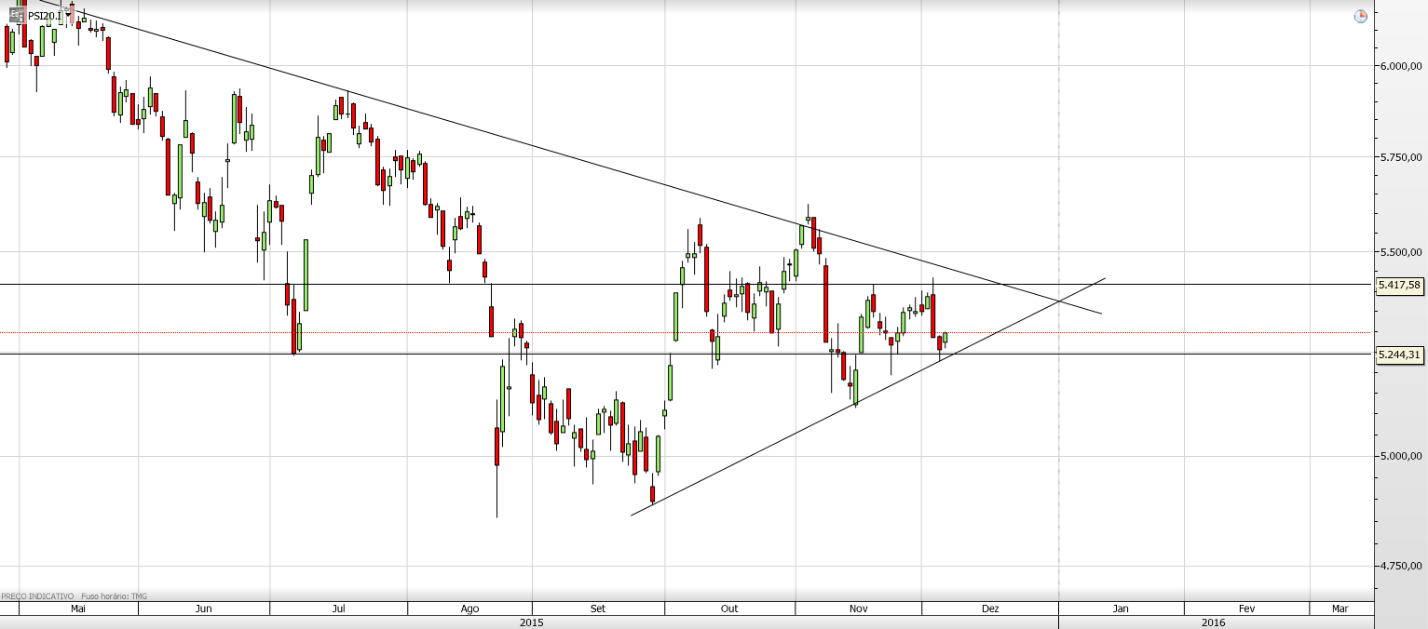1428x629 pixels.
Task: Click the Out month label on time axis
Action: tap(729, 609)
